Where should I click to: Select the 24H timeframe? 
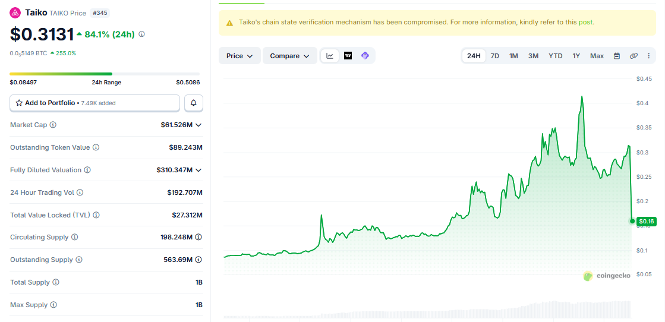click(x=474, y=56)
